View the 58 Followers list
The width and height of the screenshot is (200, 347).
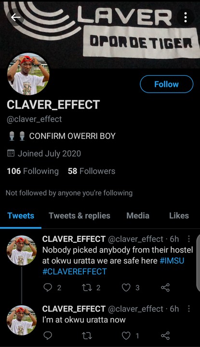pyautogui.click(x=92, y=171)
